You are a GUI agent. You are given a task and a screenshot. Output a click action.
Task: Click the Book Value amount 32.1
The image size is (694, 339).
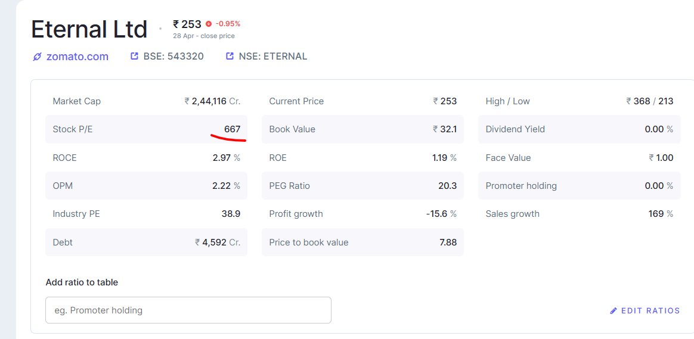tap(445, 129)
